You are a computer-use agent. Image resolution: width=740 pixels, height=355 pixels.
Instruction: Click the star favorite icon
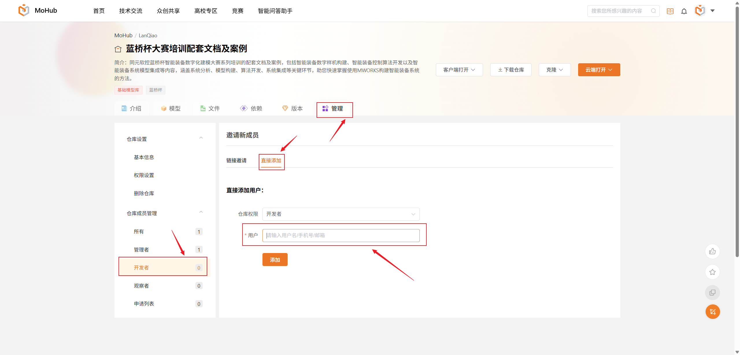(713, 272)
